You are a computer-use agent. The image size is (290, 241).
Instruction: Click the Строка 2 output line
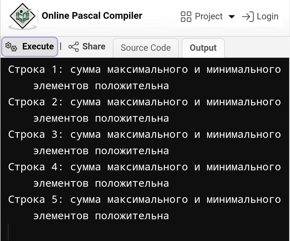pyautogui.click(x=144, y=110)
